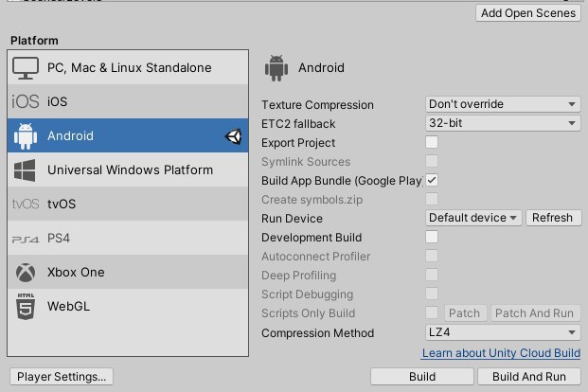Click the Patch And Run button
This screenshot has height=392, width=588.
(535, 313)
